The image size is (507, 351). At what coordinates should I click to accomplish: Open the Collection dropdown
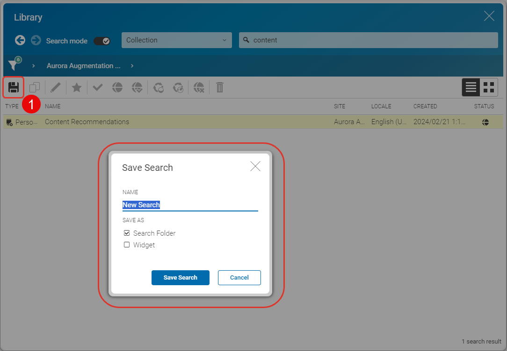pyautogui.click(x=176, y=40)
